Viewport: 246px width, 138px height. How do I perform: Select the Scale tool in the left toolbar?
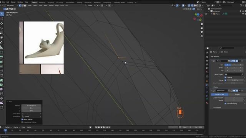click(2, 33)
